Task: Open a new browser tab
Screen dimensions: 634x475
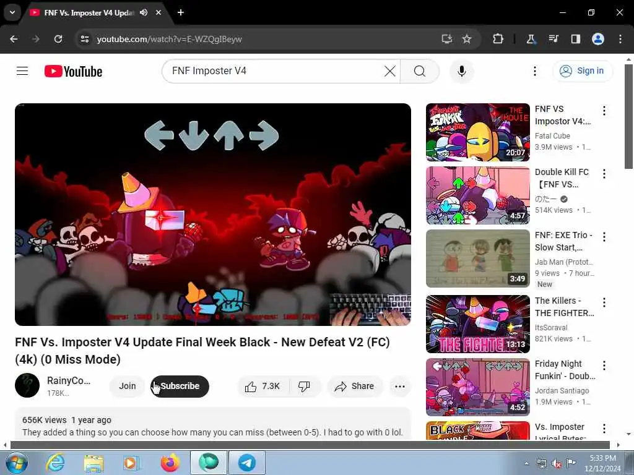Action: pyautogui.click(x=181, y=12)
